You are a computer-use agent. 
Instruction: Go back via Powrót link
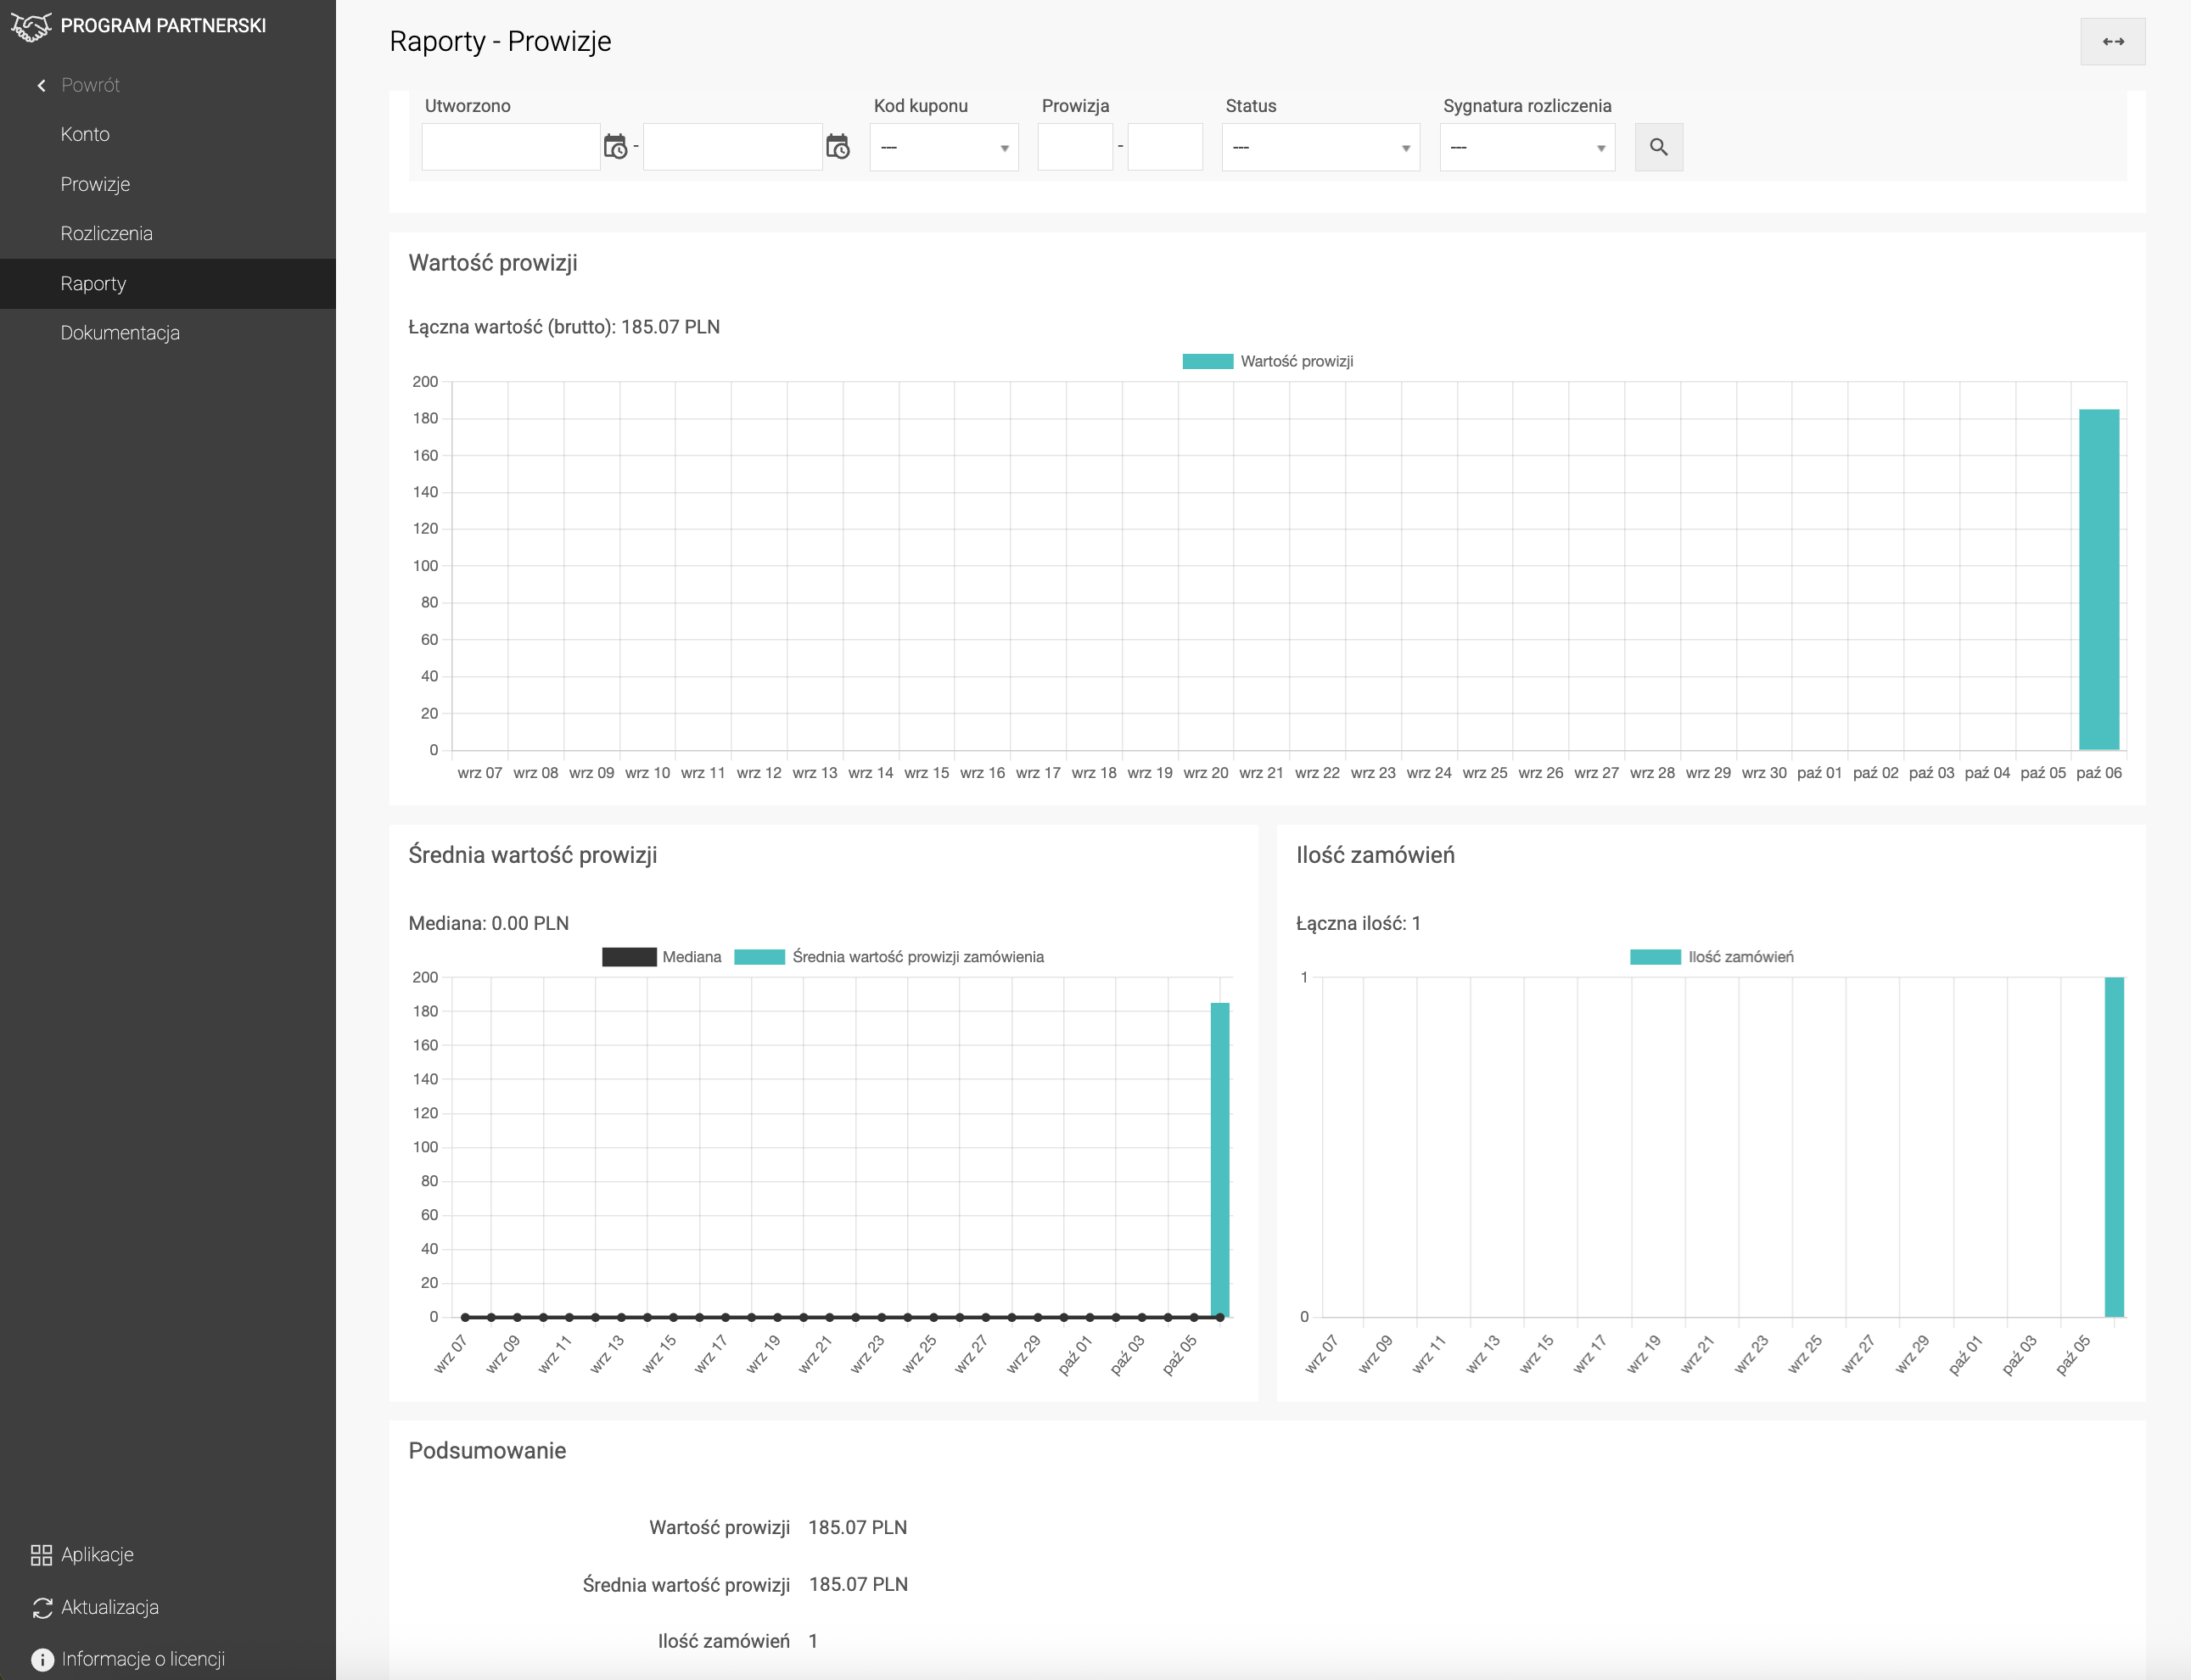90,85
